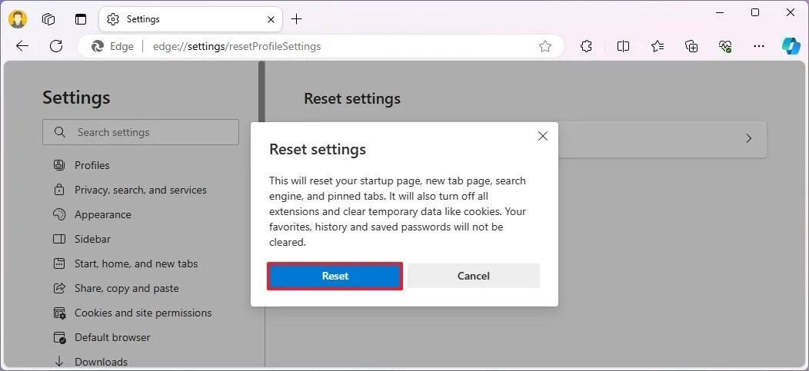Open Downloads settings
The width and height of the screenshot is (809, 371).
pyautogui.click(x=91, y=362)
